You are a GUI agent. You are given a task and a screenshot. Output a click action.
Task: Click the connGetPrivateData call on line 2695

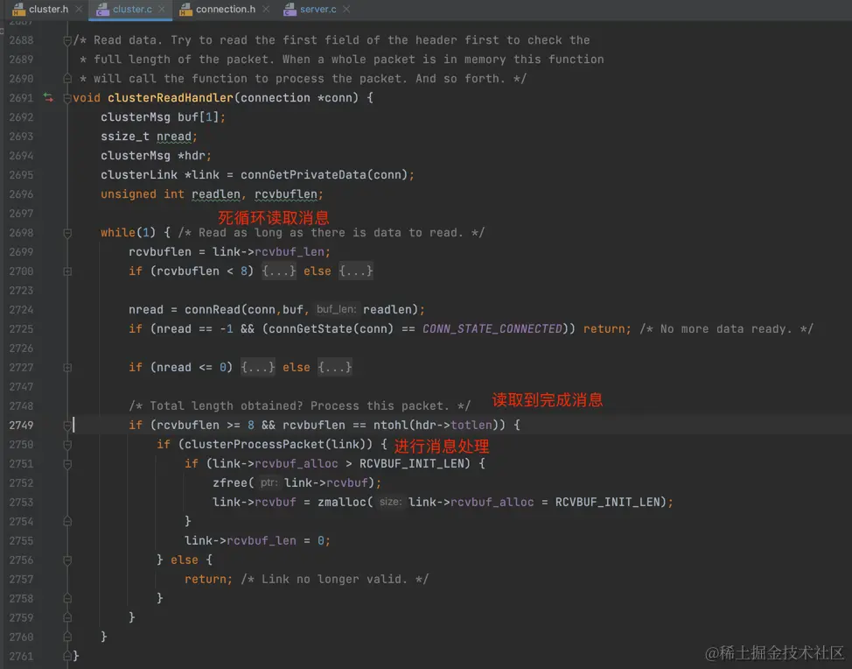click(304, 174)
